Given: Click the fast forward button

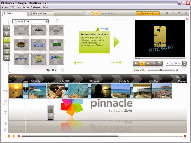Looking at the screenshot, I should 154,63.
